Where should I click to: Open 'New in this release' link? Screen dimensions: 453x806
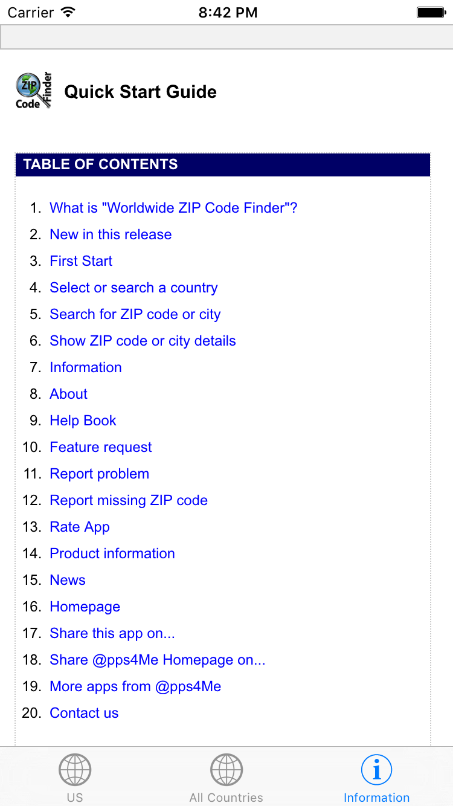point(111,234)
